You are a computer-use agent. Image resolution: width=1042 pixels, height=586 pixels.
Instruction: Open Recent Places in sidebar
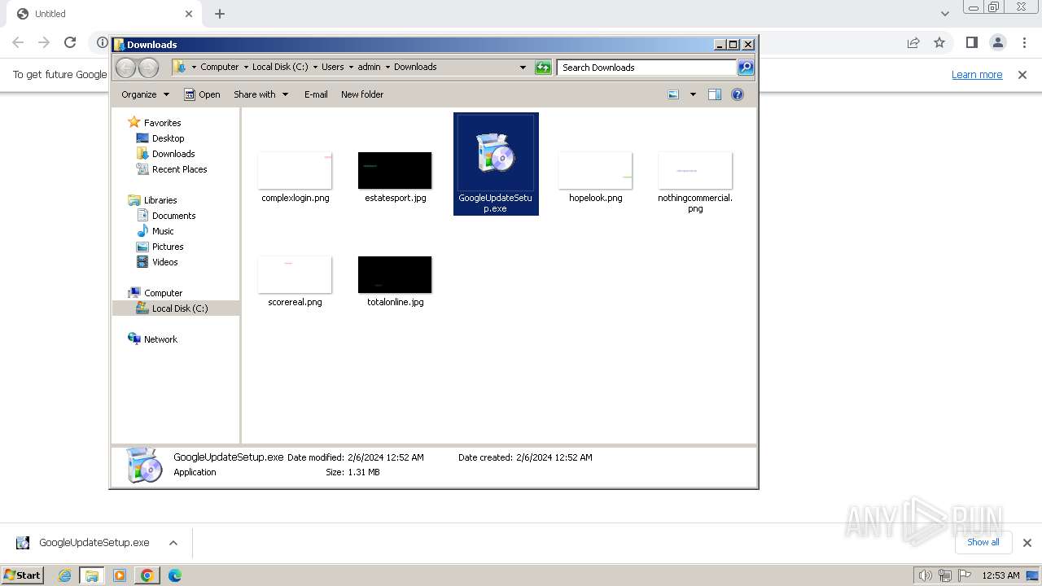tap(172, 169)
